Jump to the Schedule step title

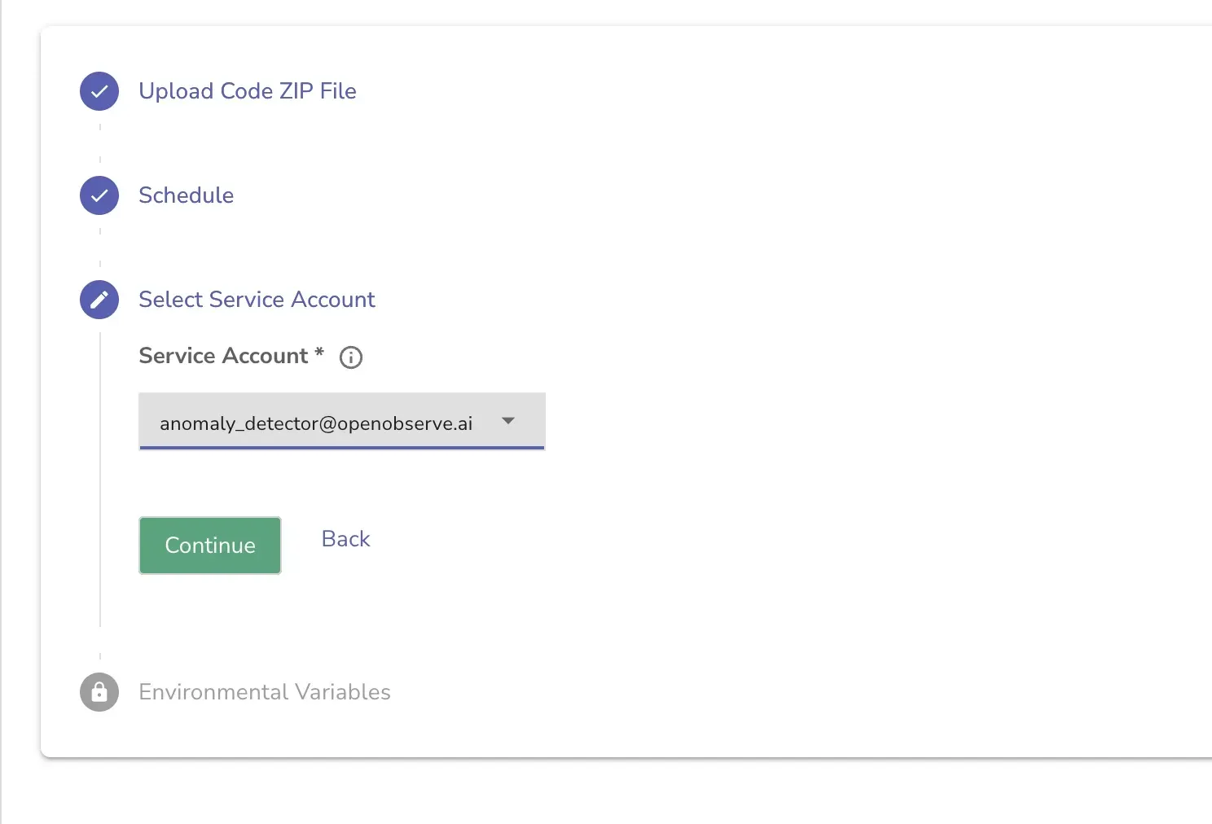click(x=186, y=195)
